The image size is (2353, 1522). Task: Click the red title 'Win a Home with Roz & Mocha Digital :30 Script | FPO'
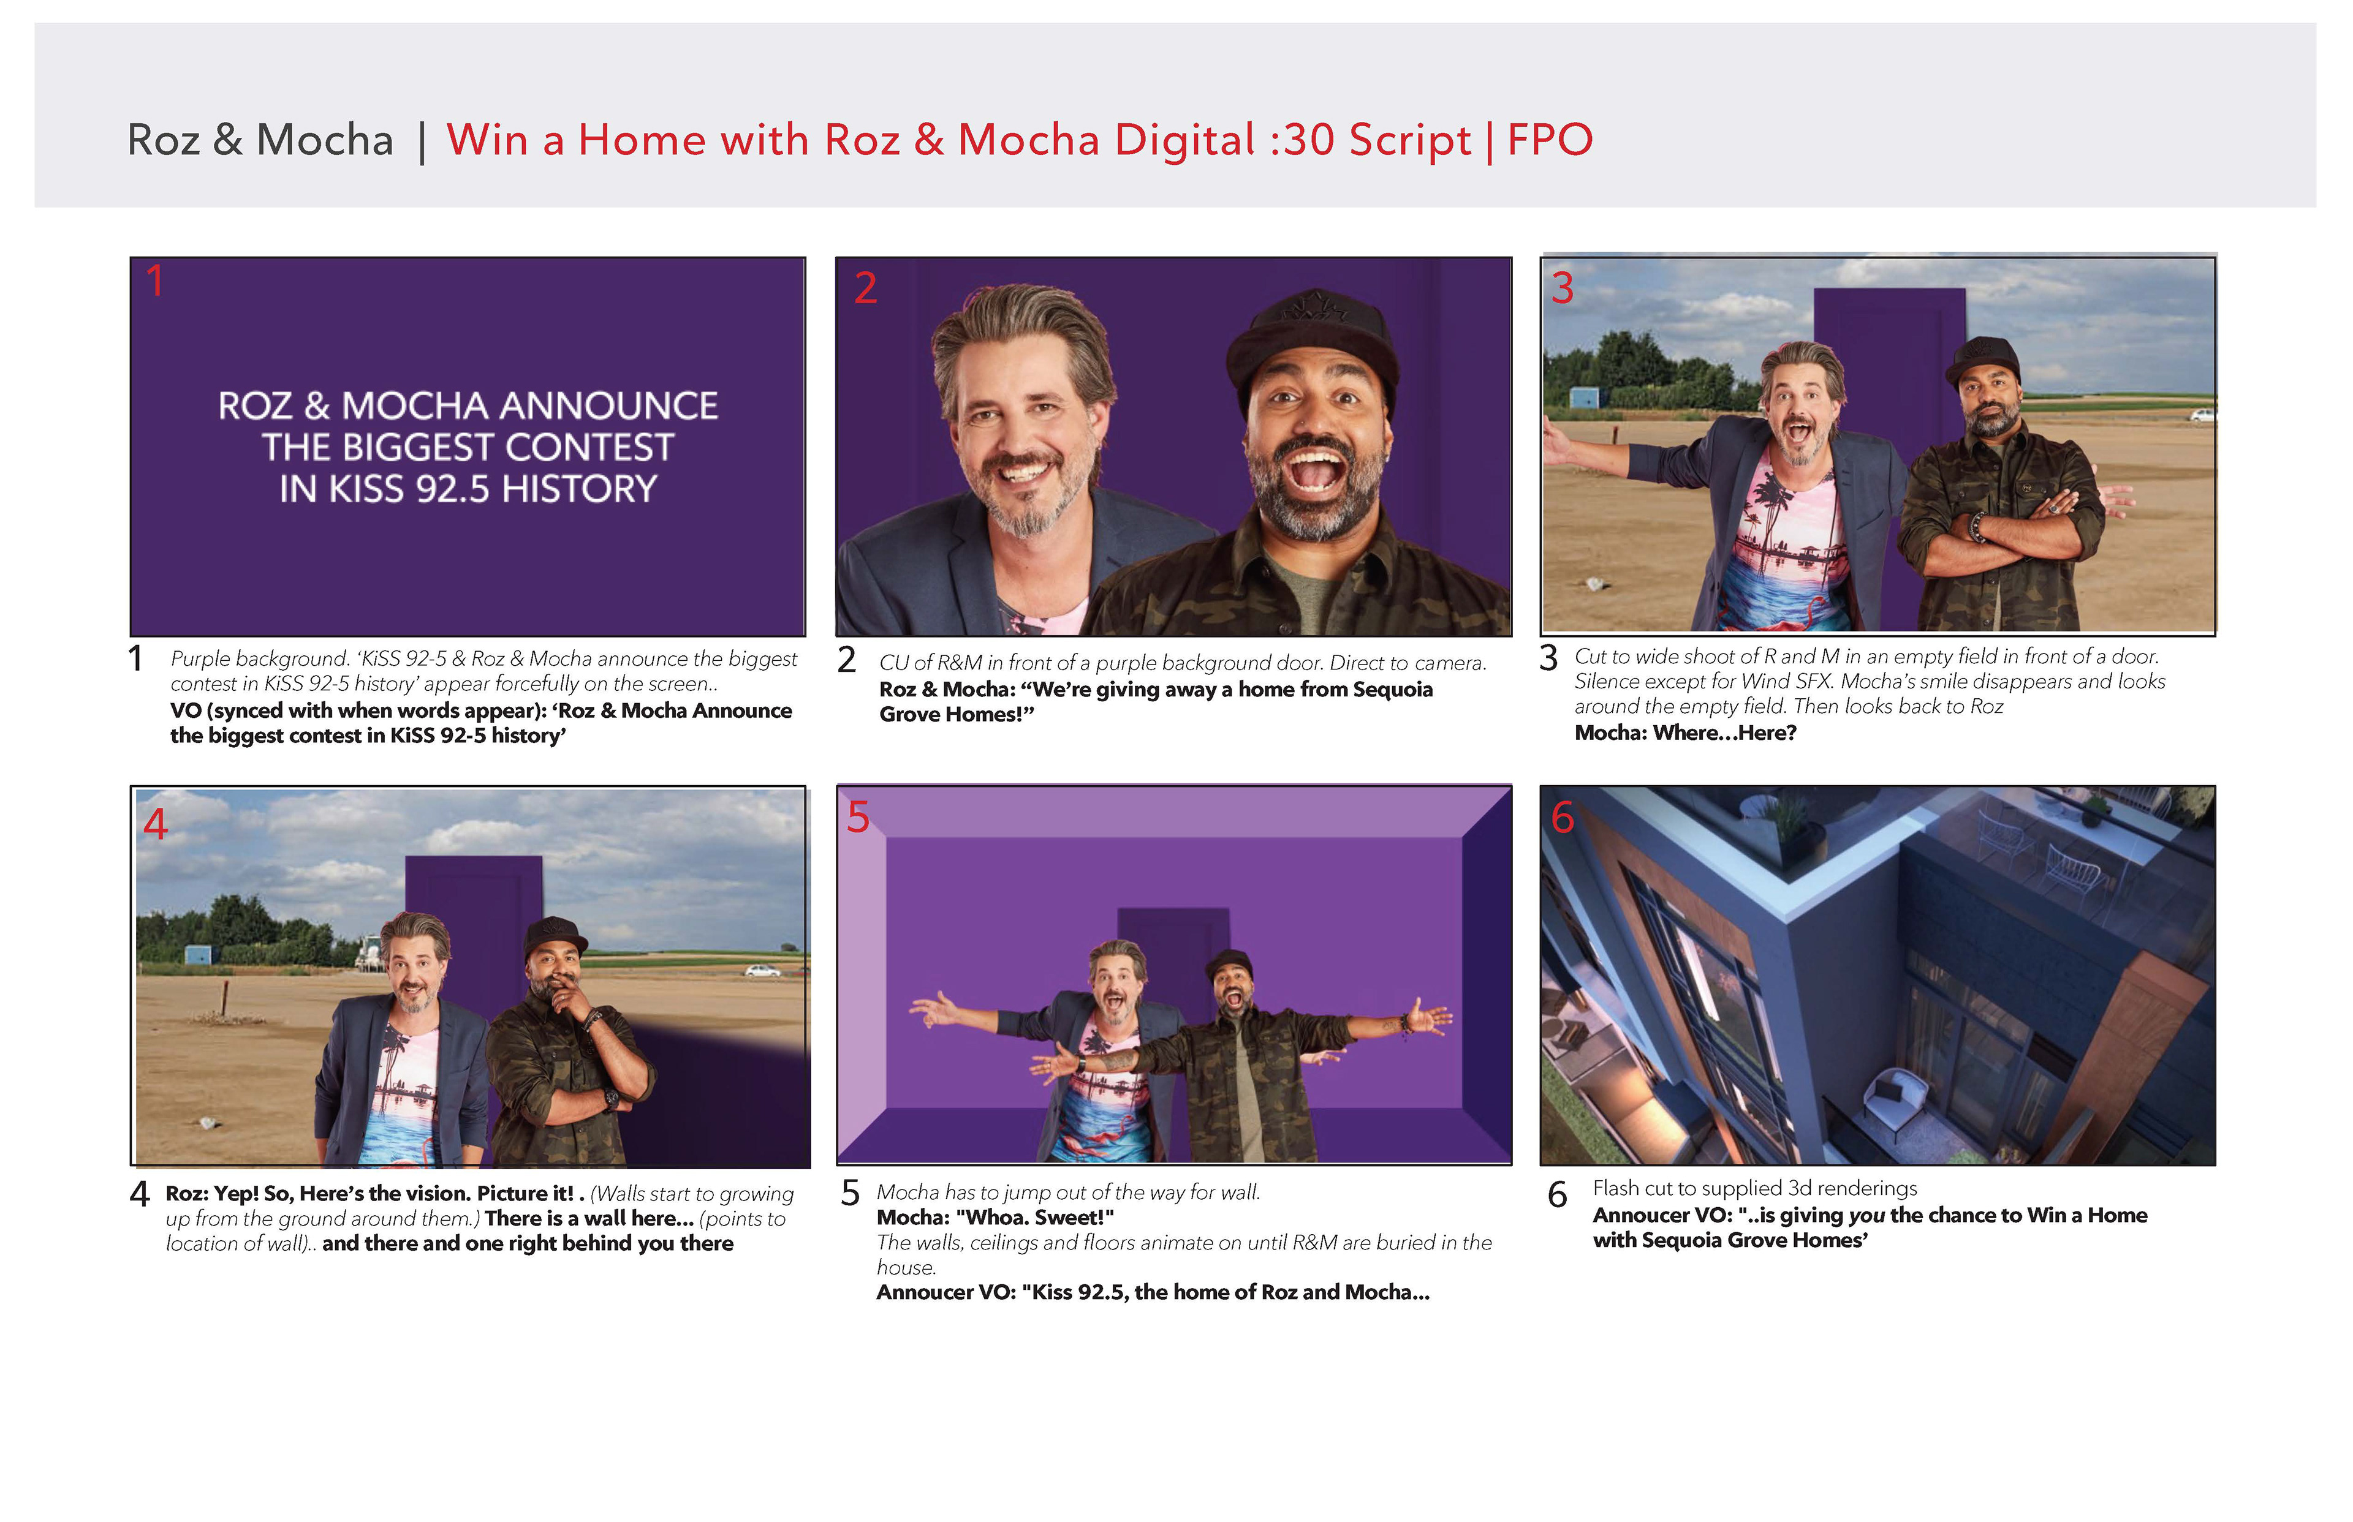(1019, 140)
